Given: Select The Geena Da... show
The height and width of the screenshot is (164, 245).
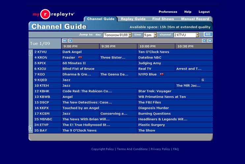Looking at the screenshot, I should (x=118, y=74).
